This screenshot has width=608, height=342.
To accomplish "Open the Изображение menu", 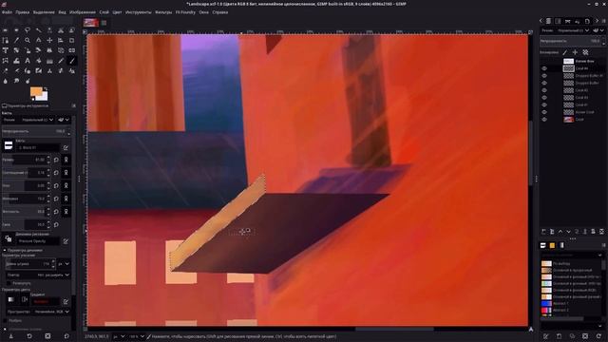I will click(83, 12).
